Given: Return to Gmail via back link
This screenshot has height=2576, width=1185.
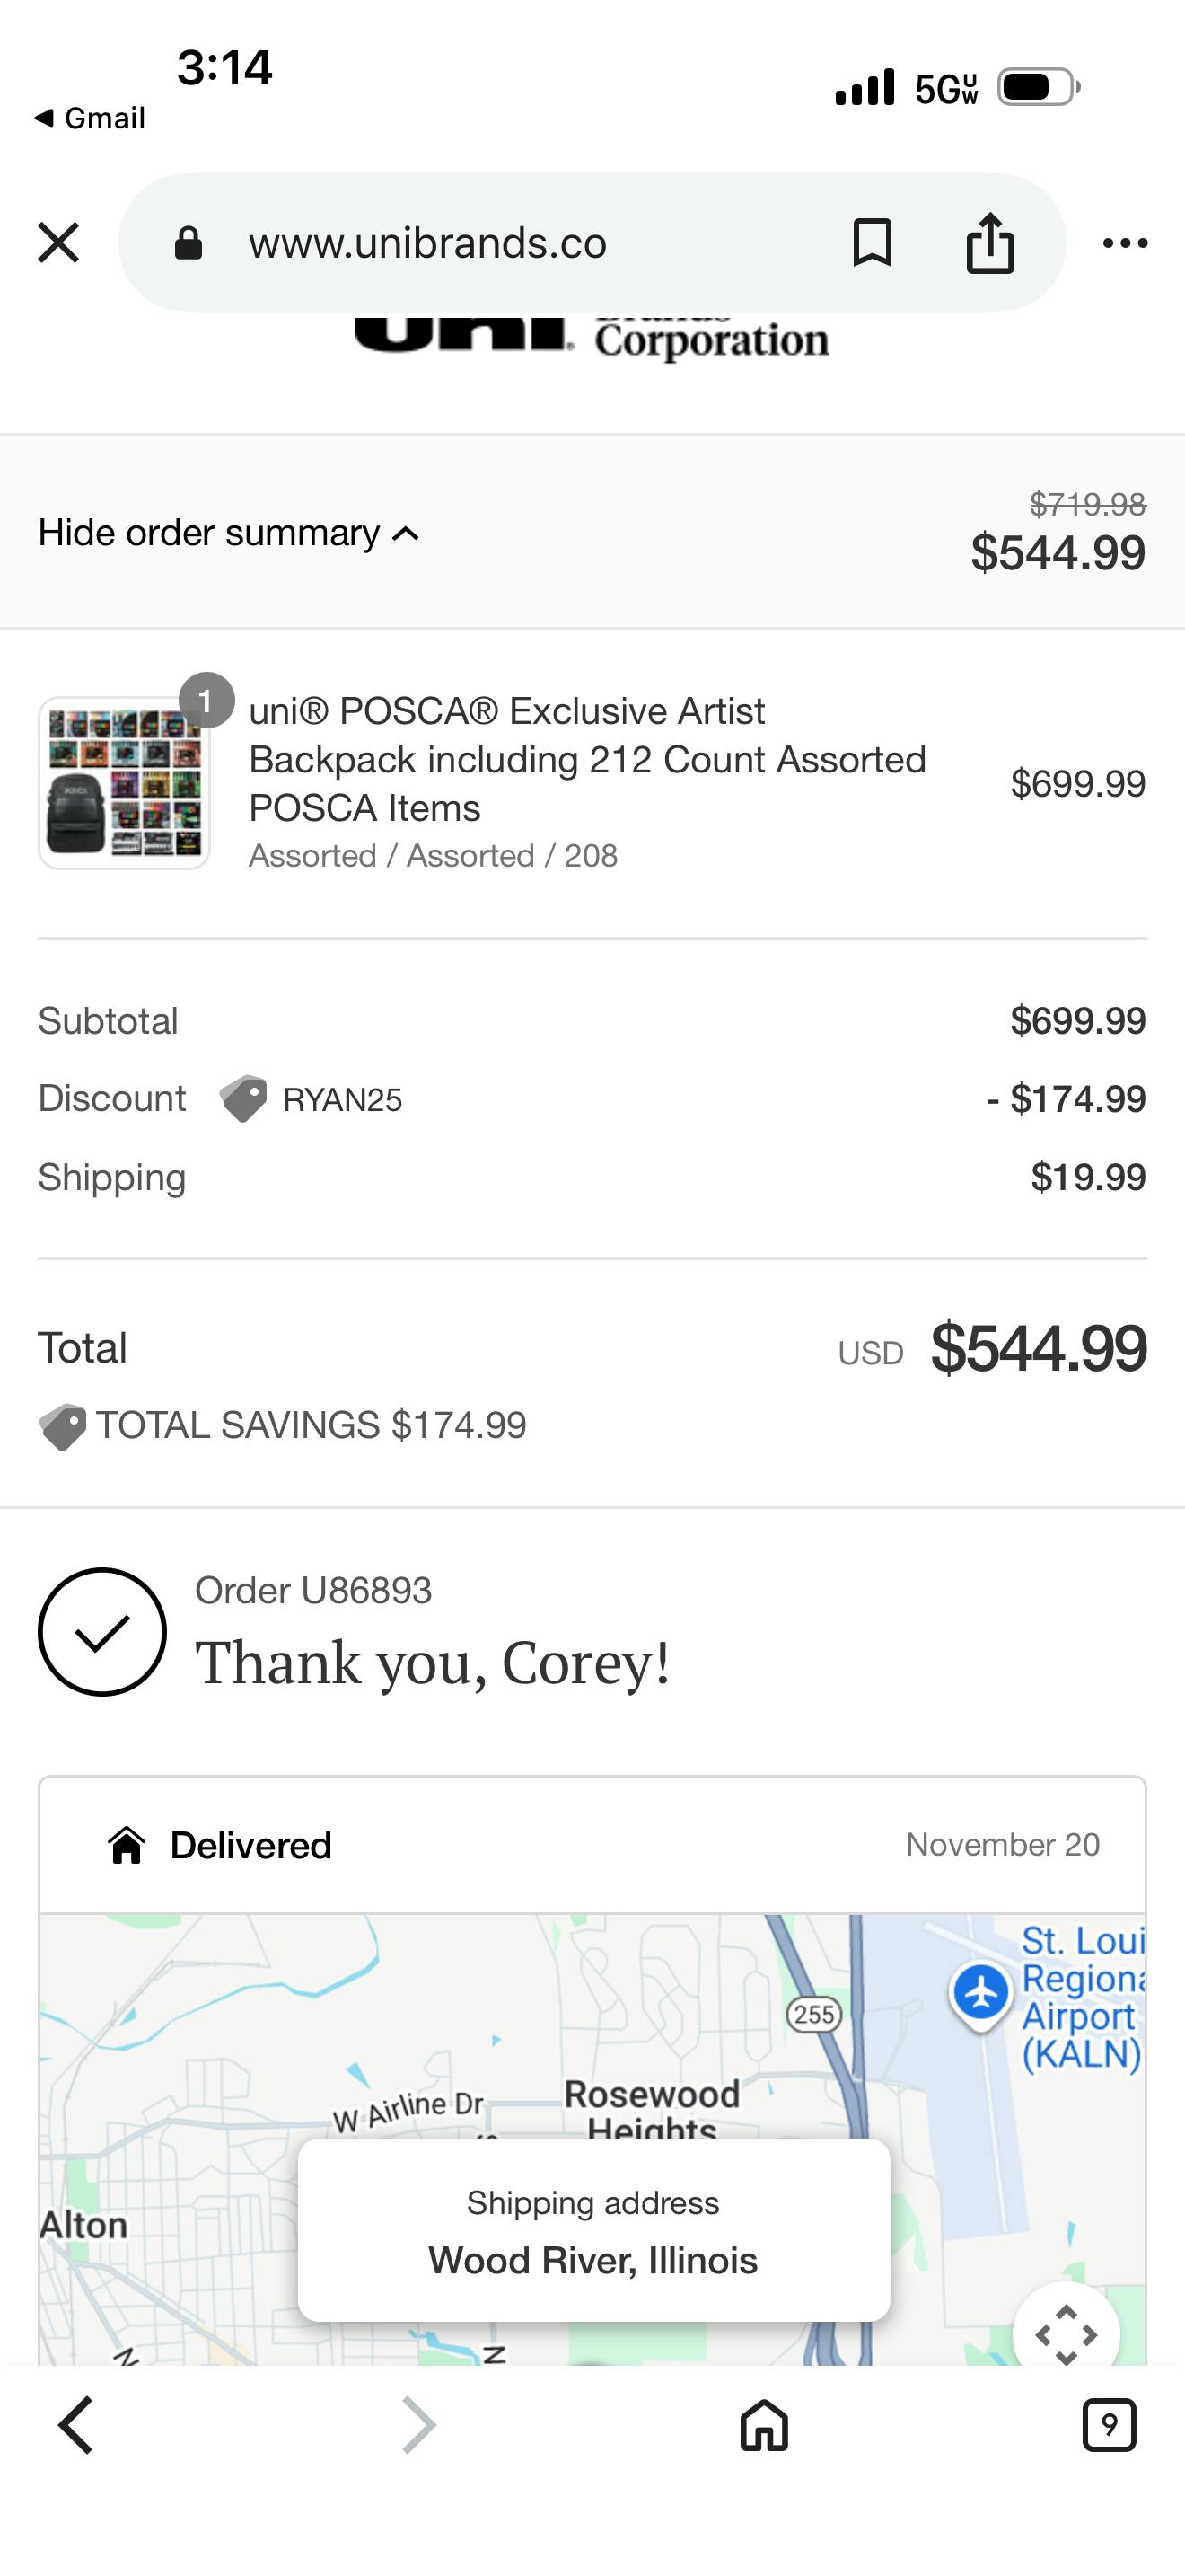Looking at the screenshot, I should point(91,118).
